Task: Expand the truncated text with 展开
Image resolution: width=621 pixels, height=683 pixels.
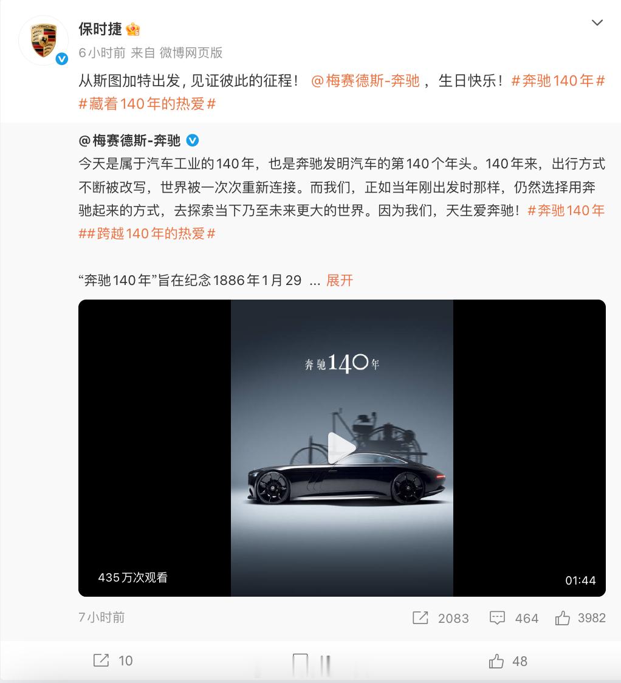Action: pos(340,280)
